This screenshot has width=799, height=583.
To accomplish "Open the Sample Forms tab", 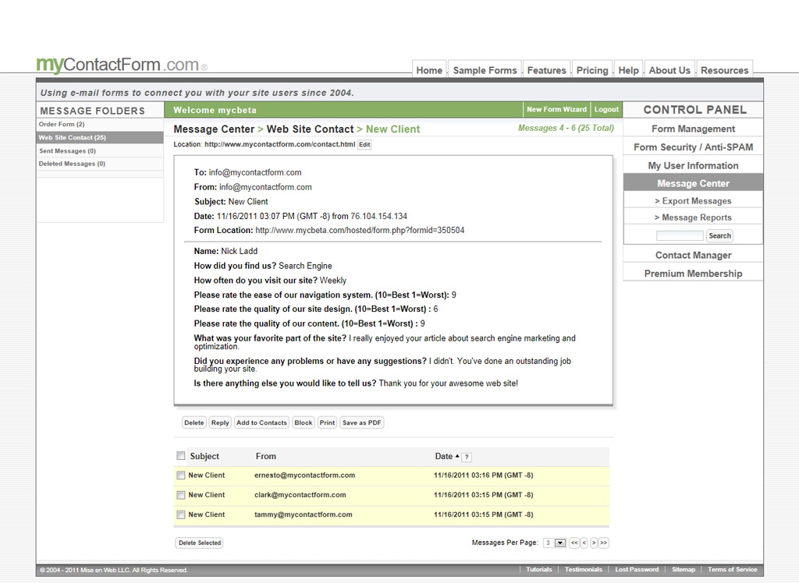I will (485, 69).
